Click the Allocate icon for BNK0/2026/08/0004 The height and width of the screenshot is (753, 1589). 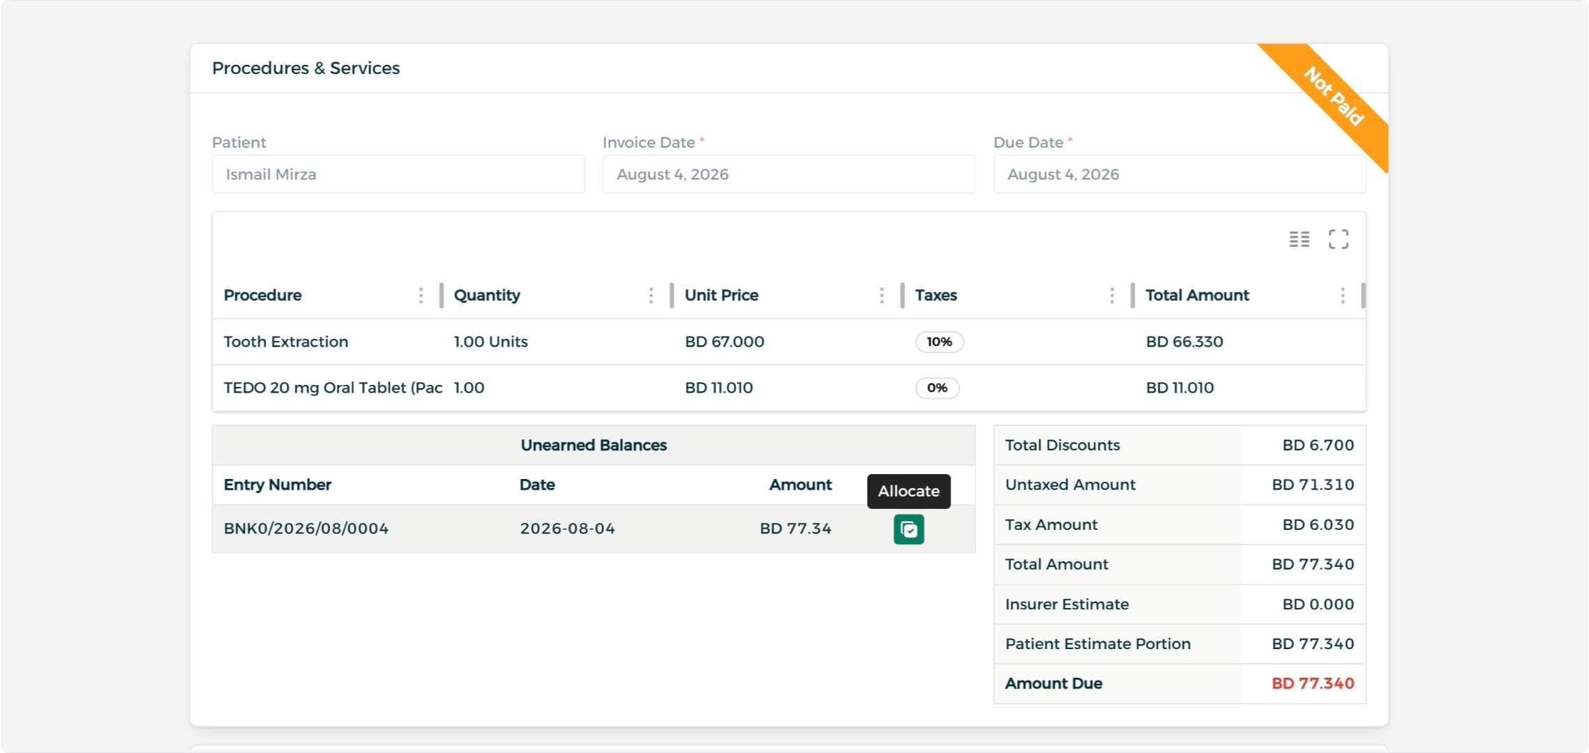[x=909, y=529]
